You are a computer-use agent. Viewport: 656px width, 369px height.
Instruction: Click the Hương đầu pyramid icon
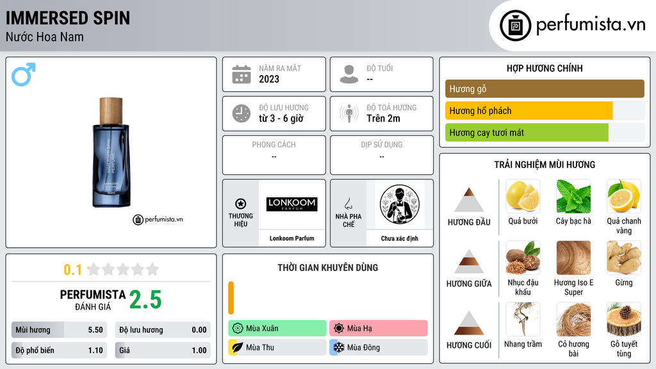pyautogui.click(x=469, y=200)
